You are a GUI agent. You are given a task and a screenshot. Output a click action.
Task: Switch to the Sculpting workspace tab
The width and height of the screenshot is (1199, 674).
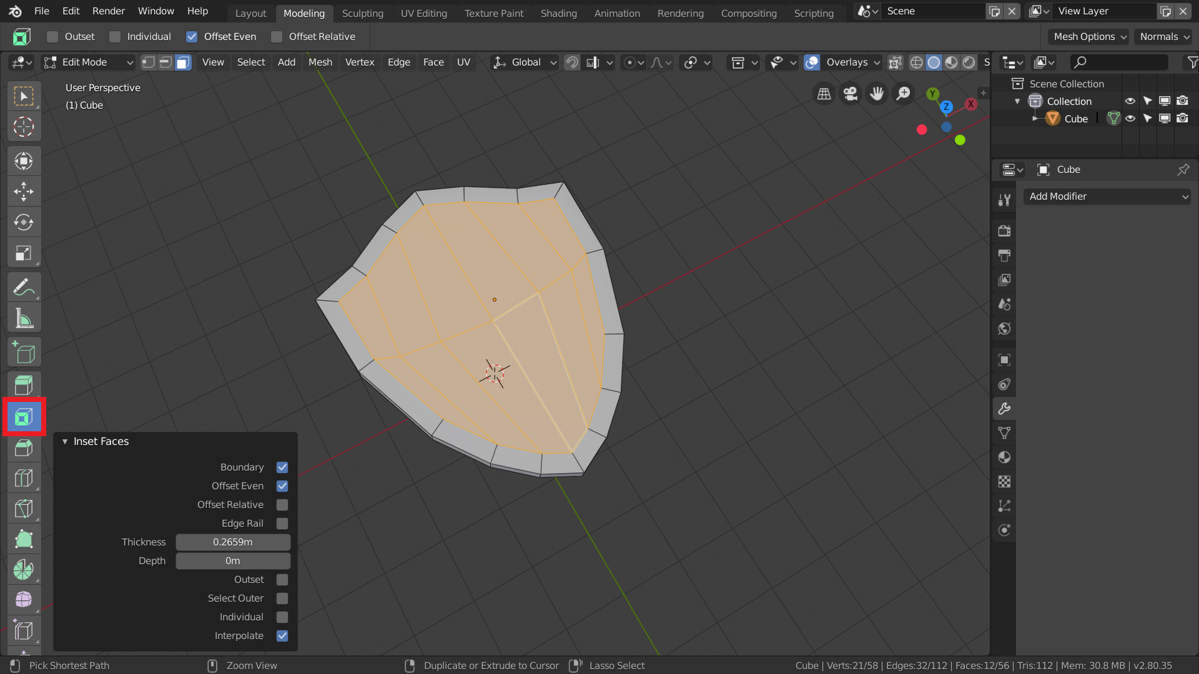point(363,13)
